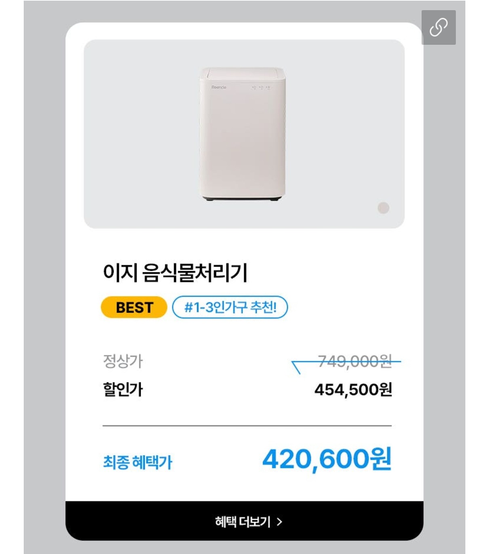Image resolution: width=485 pixels, height=554 pixels.
Task: Click the 혜택 더보기 button
Action: 244,521
